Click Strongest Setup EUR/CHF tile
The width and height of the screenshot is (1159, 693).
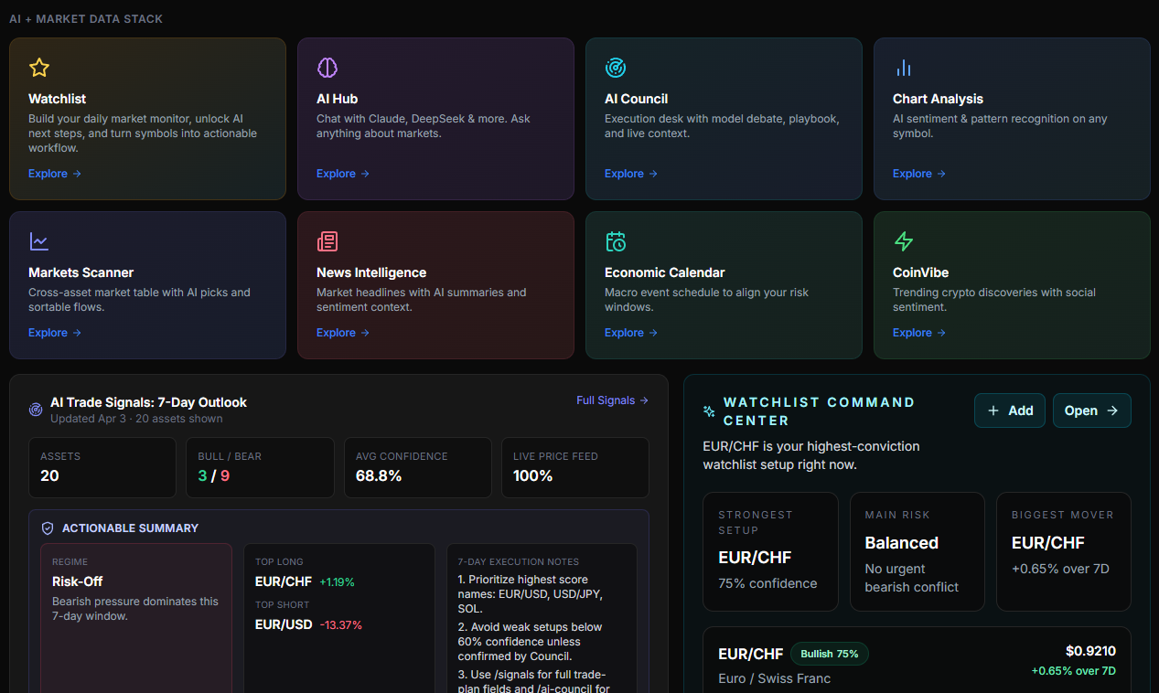(x=770, y=551)
